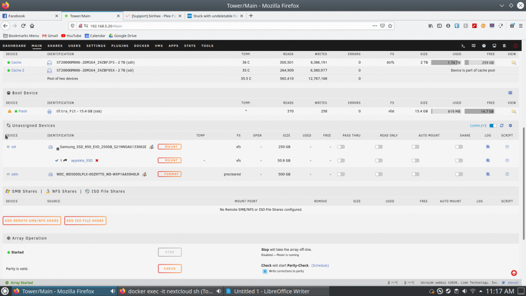Click the Boot Device list icon
526x296 pixels.
pos(510,93)
